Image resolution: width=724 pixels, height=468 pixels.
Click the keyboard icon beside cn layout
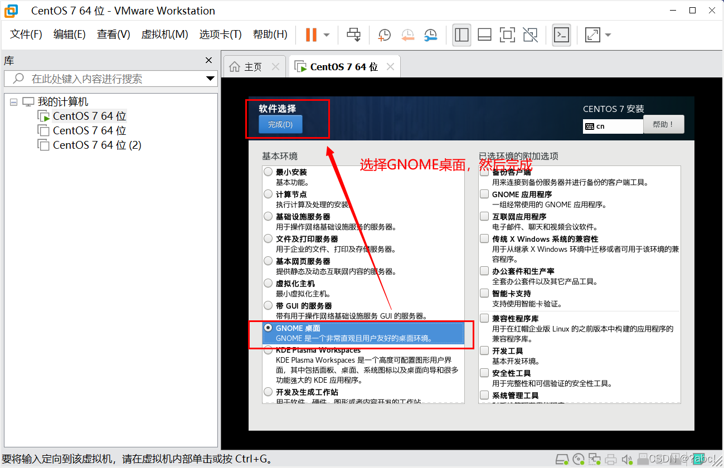pos(589,126)
